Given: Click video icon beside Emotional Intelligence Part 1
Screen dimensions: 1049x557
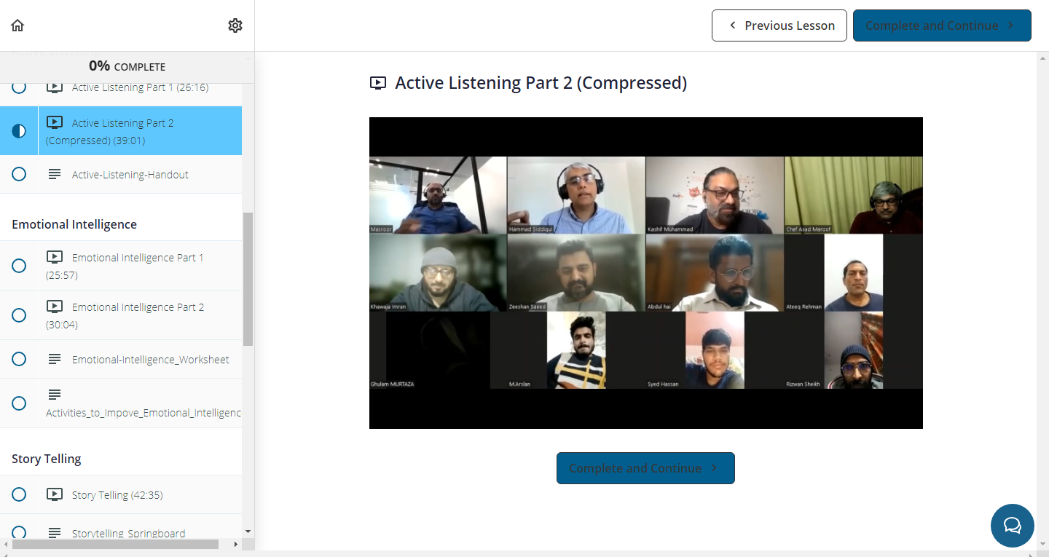Looking at the screenshot, I should (x=55, y=257).
